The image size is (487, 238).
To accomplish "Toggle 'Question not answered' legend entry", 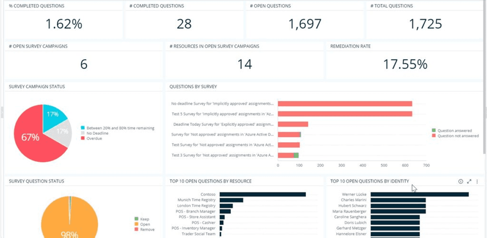I will (455, 136).
